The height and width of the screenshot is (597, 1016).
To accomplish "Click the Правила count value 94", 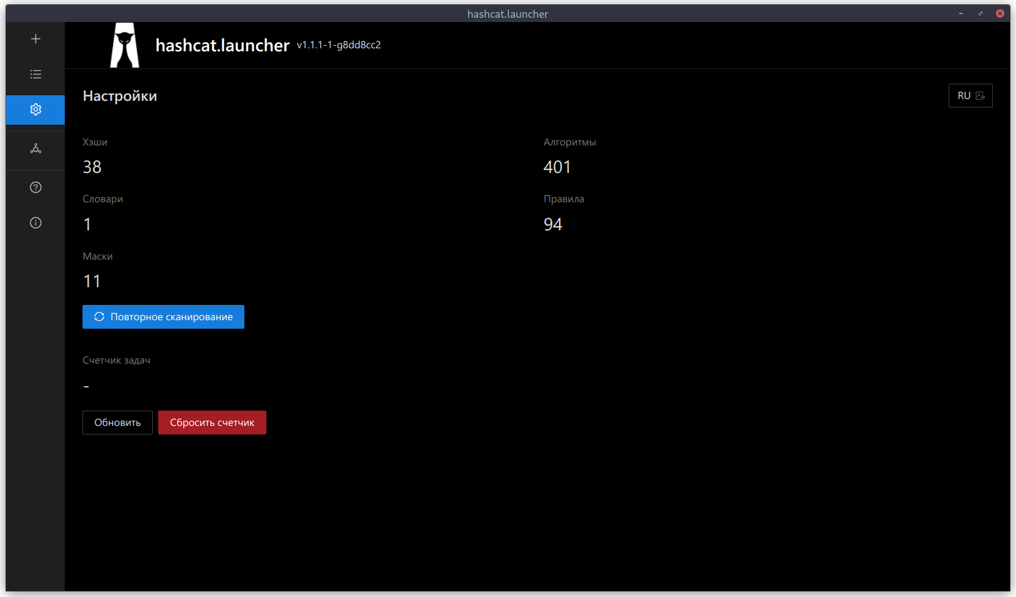I will point(553,224).
